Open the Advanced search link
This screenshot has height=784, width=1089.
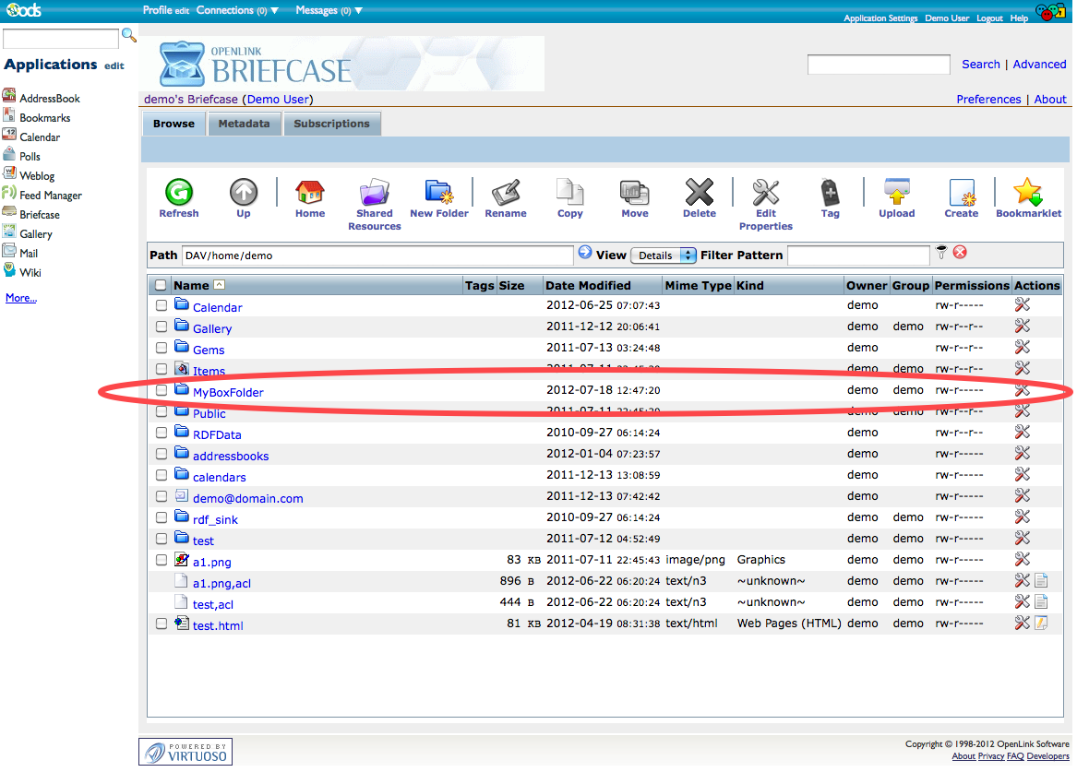(1039, 65)
